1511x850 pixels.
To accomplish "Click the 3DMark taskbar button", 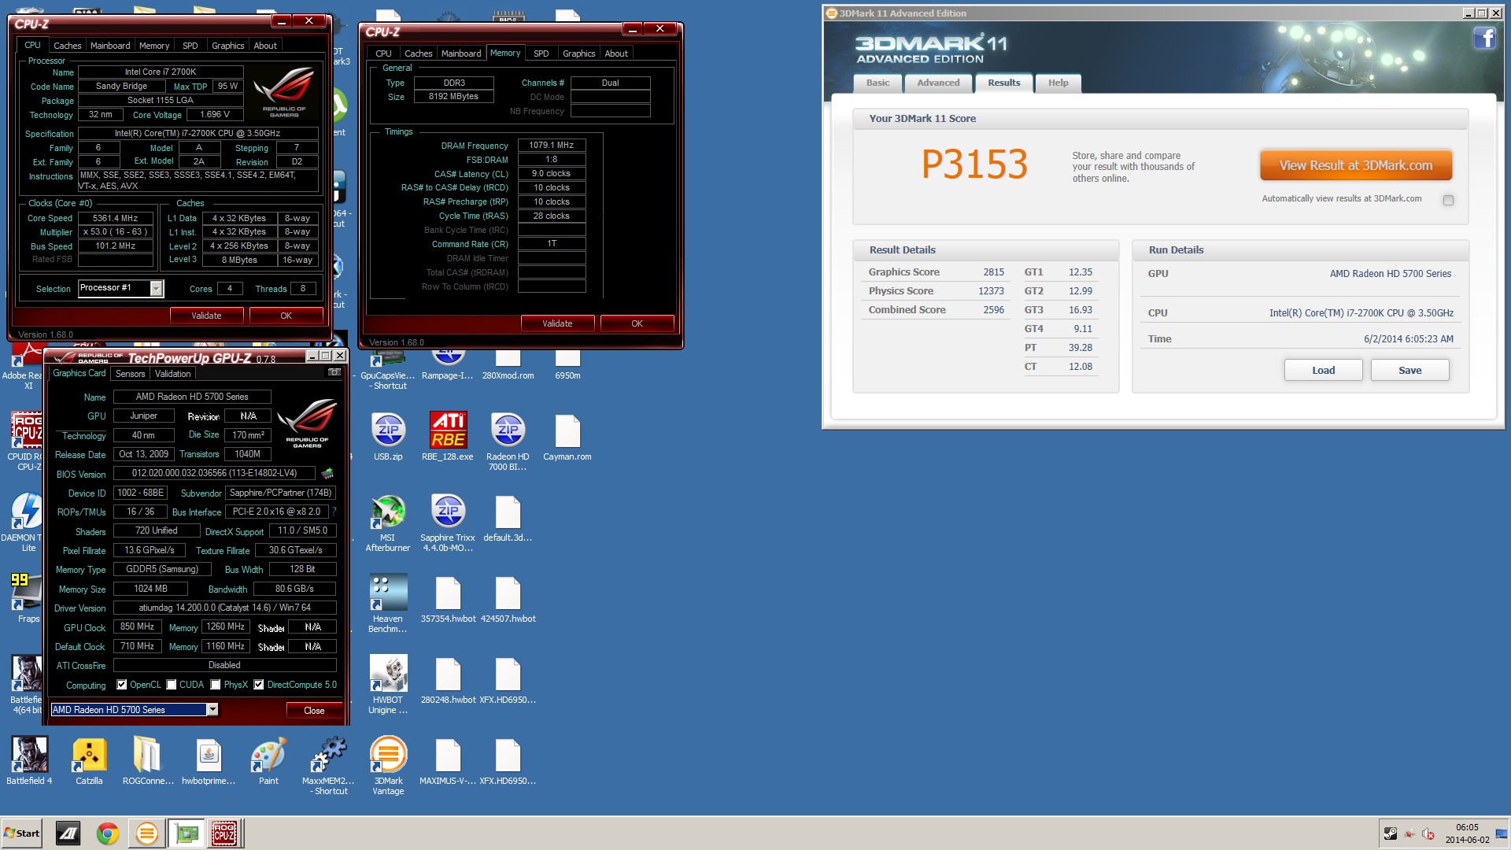I will [146, 833].
